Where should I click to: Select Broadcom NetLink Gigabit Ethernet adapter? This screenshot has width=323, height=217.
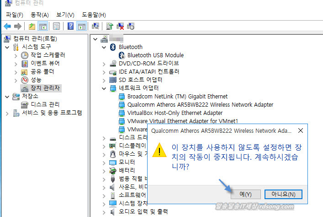[177, 96]
